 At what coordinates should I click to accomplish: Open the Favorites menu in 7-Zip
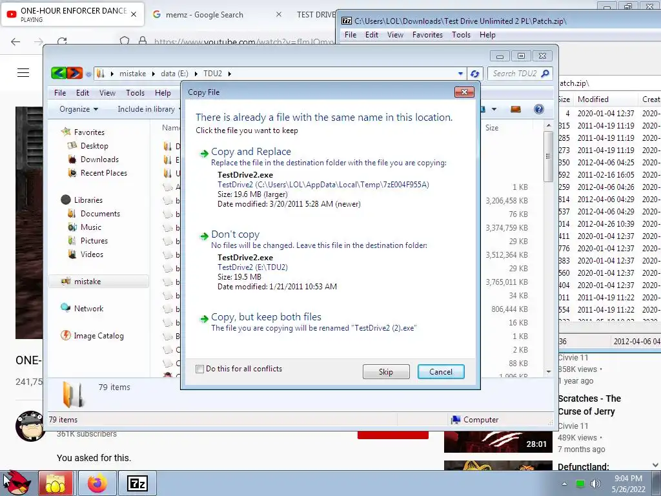point(427,35)
